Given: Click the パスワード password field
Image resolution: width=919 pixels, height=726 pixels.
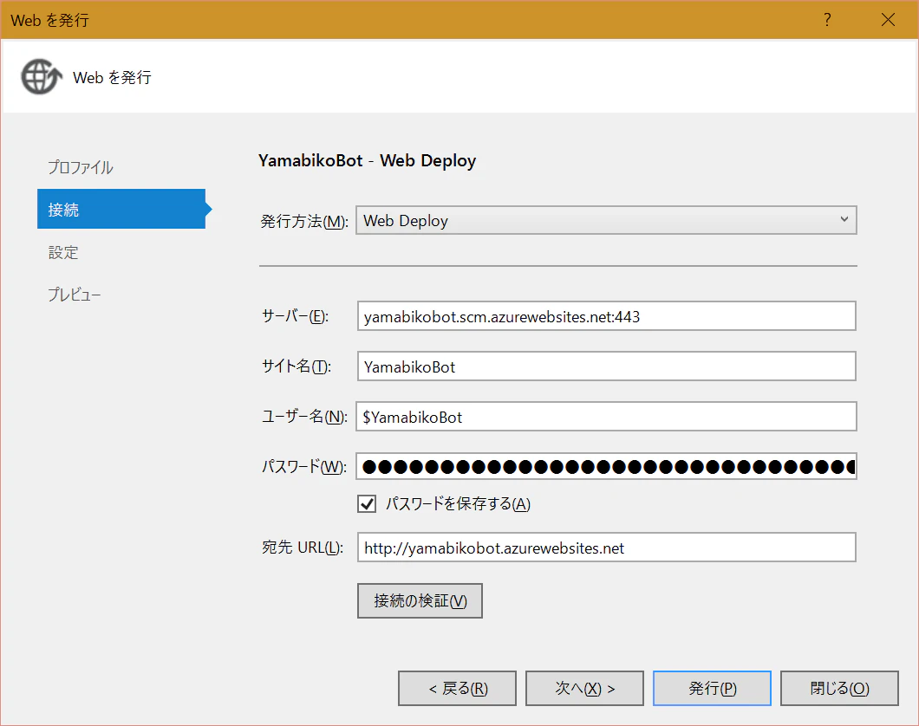Looking at the screenshot, I should pyautogui.click(x=607, y=467).
